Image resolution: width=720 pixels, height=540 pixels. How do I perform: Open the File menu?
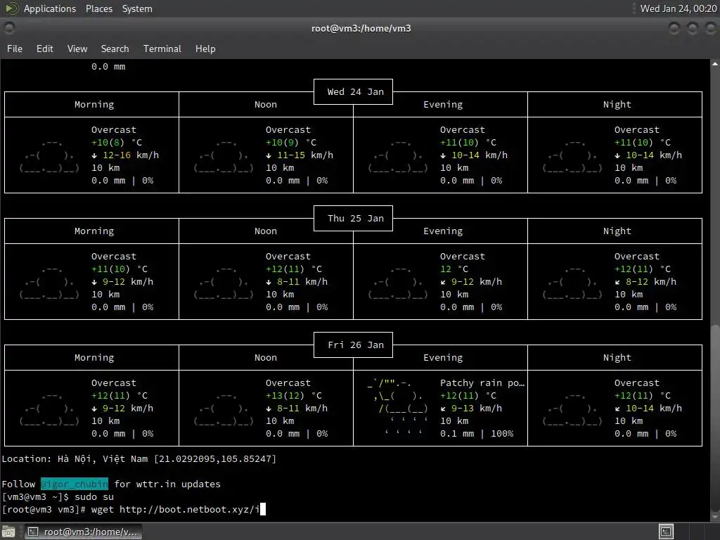(x=15, y=49)
